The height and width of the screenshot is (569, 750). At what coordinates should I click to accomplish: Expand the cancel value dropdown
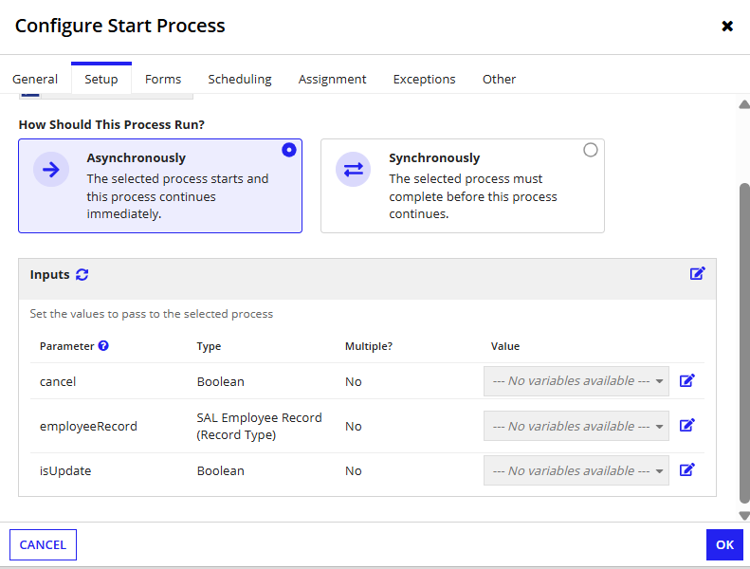pyautogui.click(x=576, y=381)
